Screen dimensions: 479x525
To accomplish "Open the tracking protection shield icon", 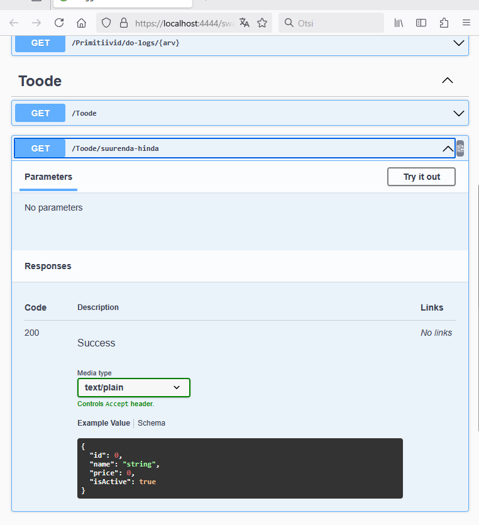I will (x=106, y=23).
